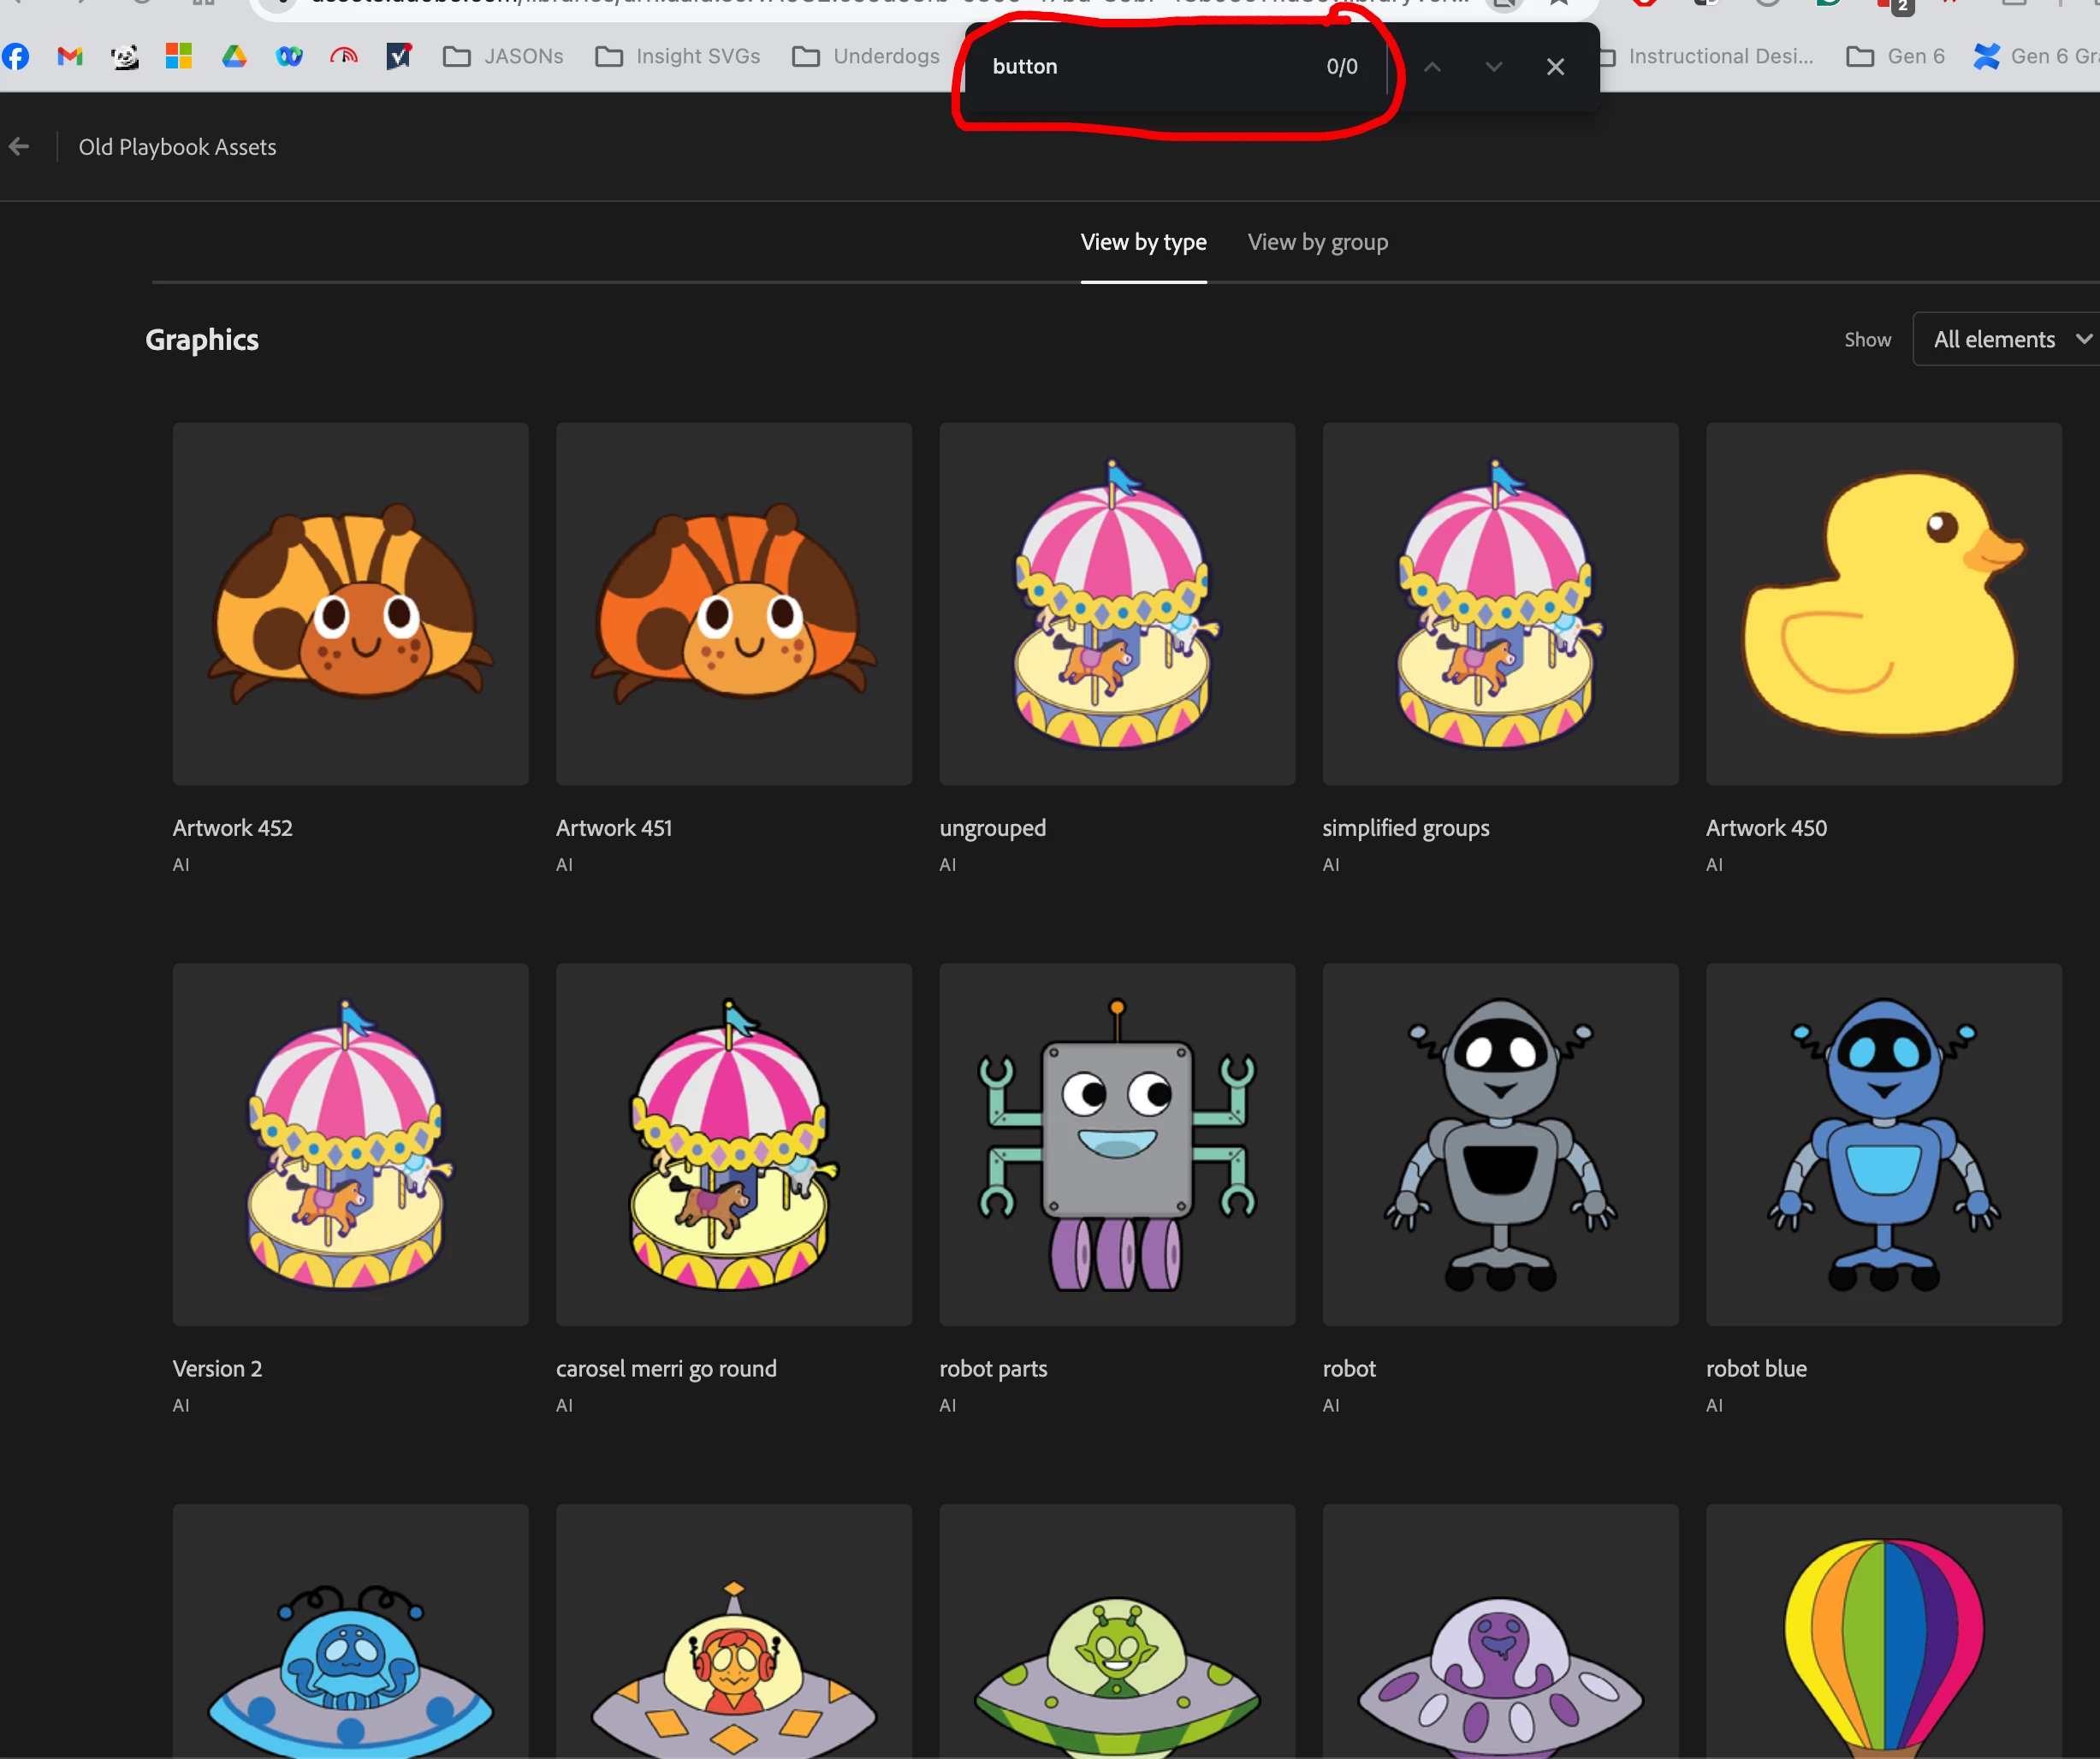Open the yellow duck Artwork 450 thumbnail
This screenshot has width=2100, height=1759.
1883,603
